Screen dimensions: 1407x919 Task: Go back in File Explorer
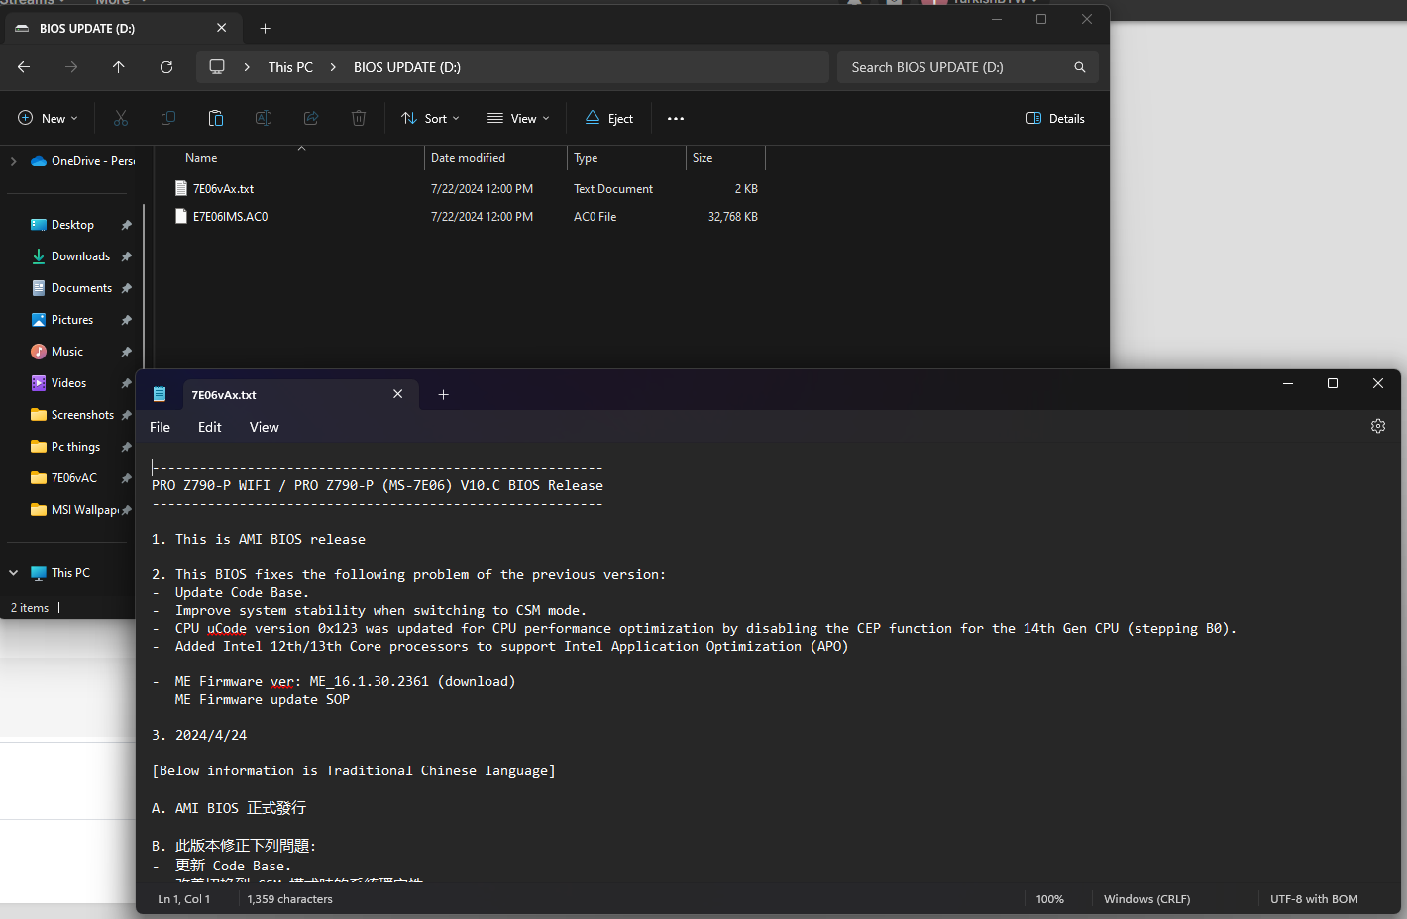(24, 67)
